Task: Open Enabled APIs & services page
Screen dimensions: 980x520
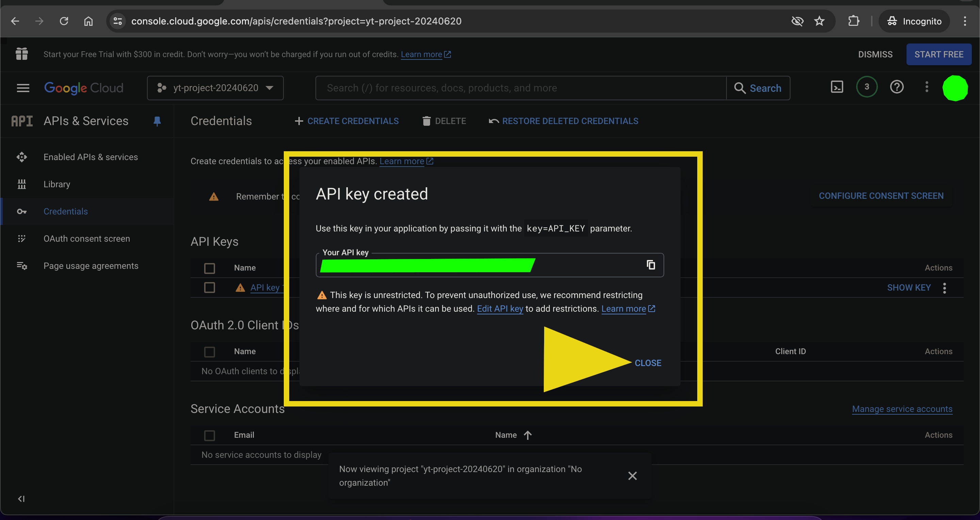Action: [x=91, y=157]
